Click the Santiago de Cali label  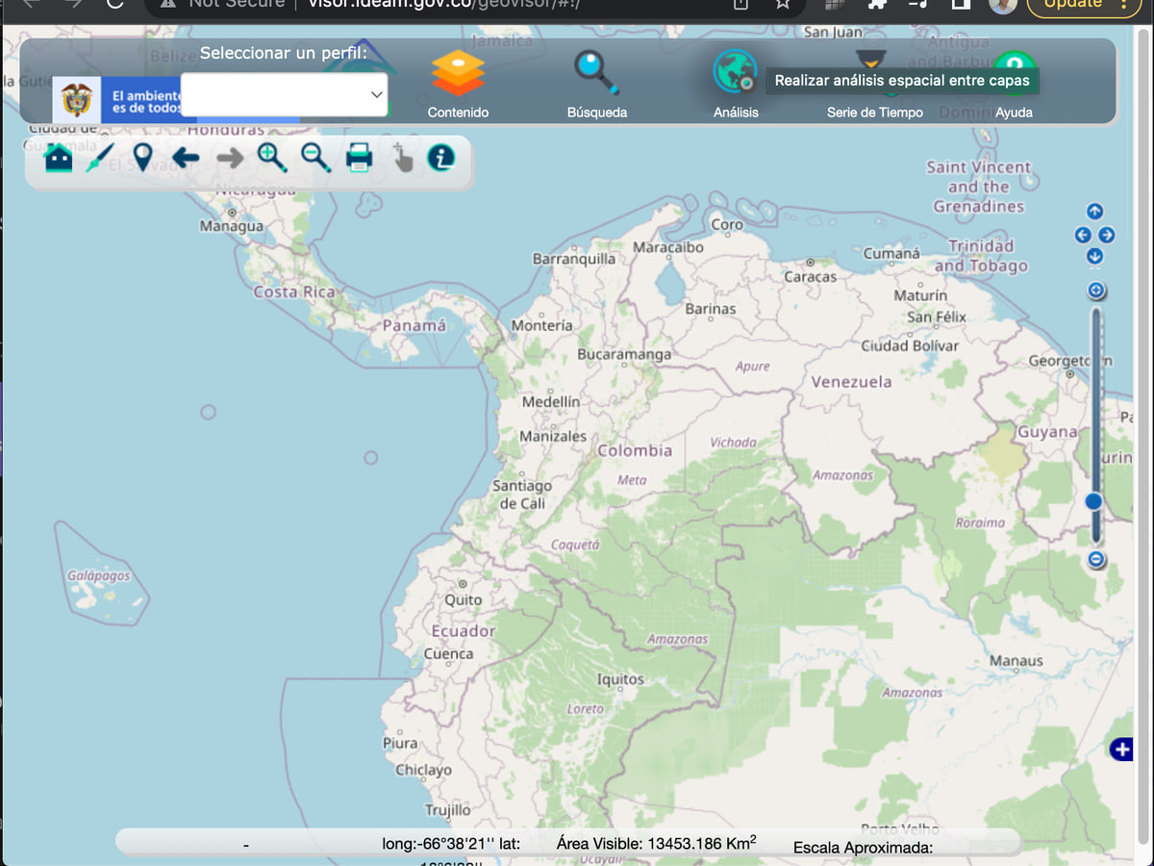click(522, 495)
